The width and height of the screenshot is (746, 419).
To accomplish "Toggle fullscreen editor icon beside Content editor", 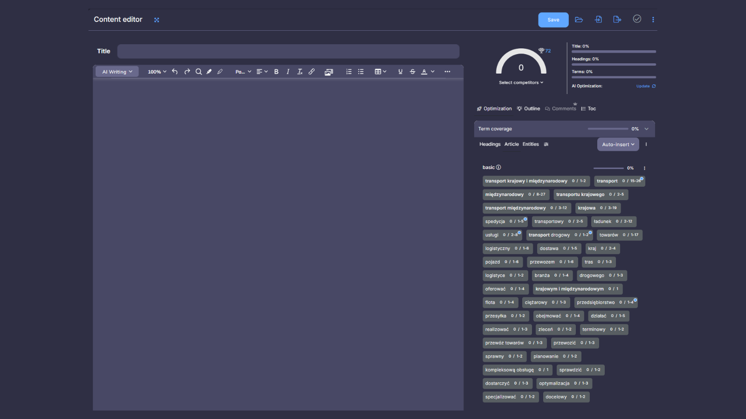I will pyautogui.click(x=157, y=20).
